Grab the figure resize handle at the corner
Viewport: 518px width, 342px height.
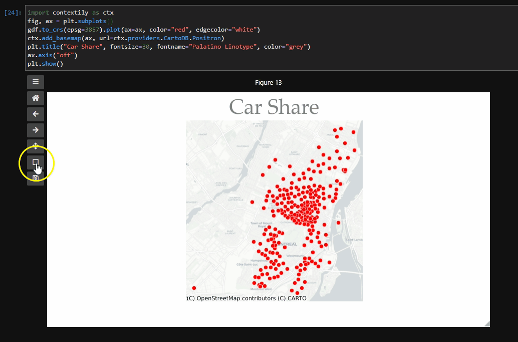click(486, 324)
